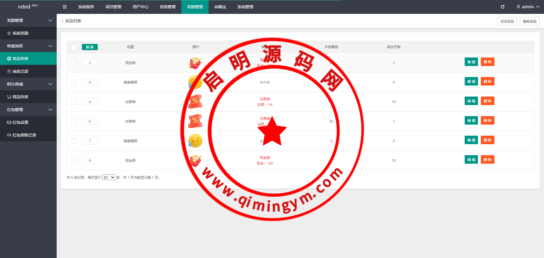544x258 pixels.
Task: Click the shopping cart icon for 商品列表
Action: point(9,97)
